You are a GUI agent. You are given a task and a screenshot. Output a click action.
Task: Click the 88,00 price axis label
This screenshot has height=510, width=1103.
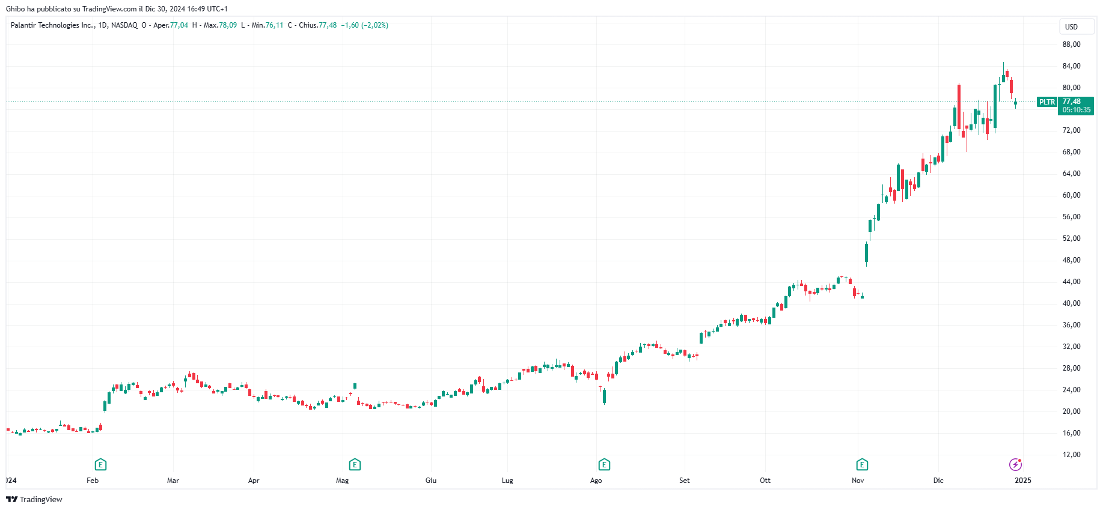point(1071,44)
